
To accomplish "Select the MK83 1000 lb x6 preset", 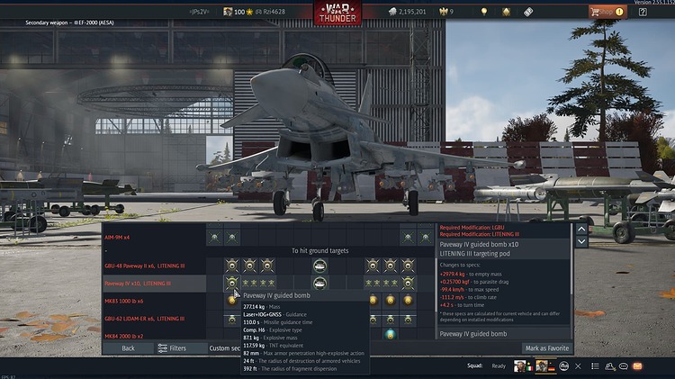I will tap(154, 301).
